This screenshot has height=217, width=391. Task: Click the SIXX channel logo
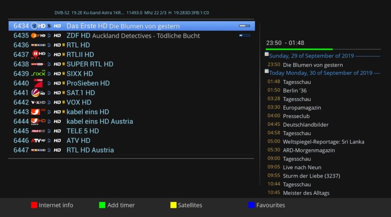pos(38,74)
